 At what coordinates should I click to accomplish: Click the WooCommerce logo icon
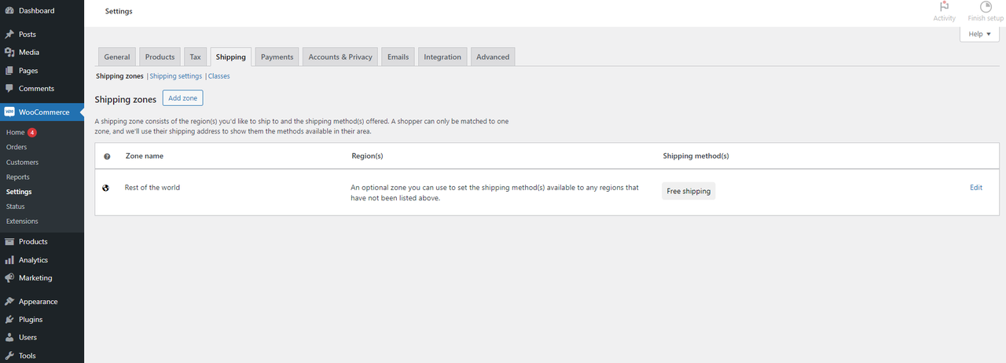[x=9, y=112]
